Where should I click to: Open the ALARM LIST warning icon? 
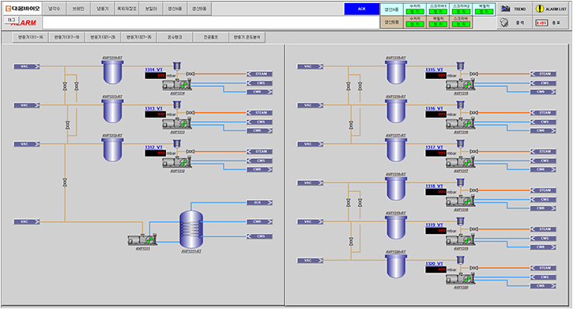coord(539,9)
